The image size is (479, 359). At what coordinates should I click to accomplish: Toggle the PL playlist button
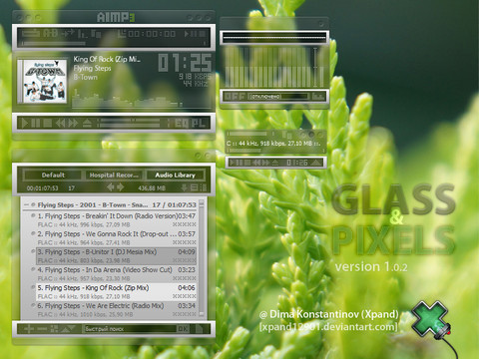(199, 124)
